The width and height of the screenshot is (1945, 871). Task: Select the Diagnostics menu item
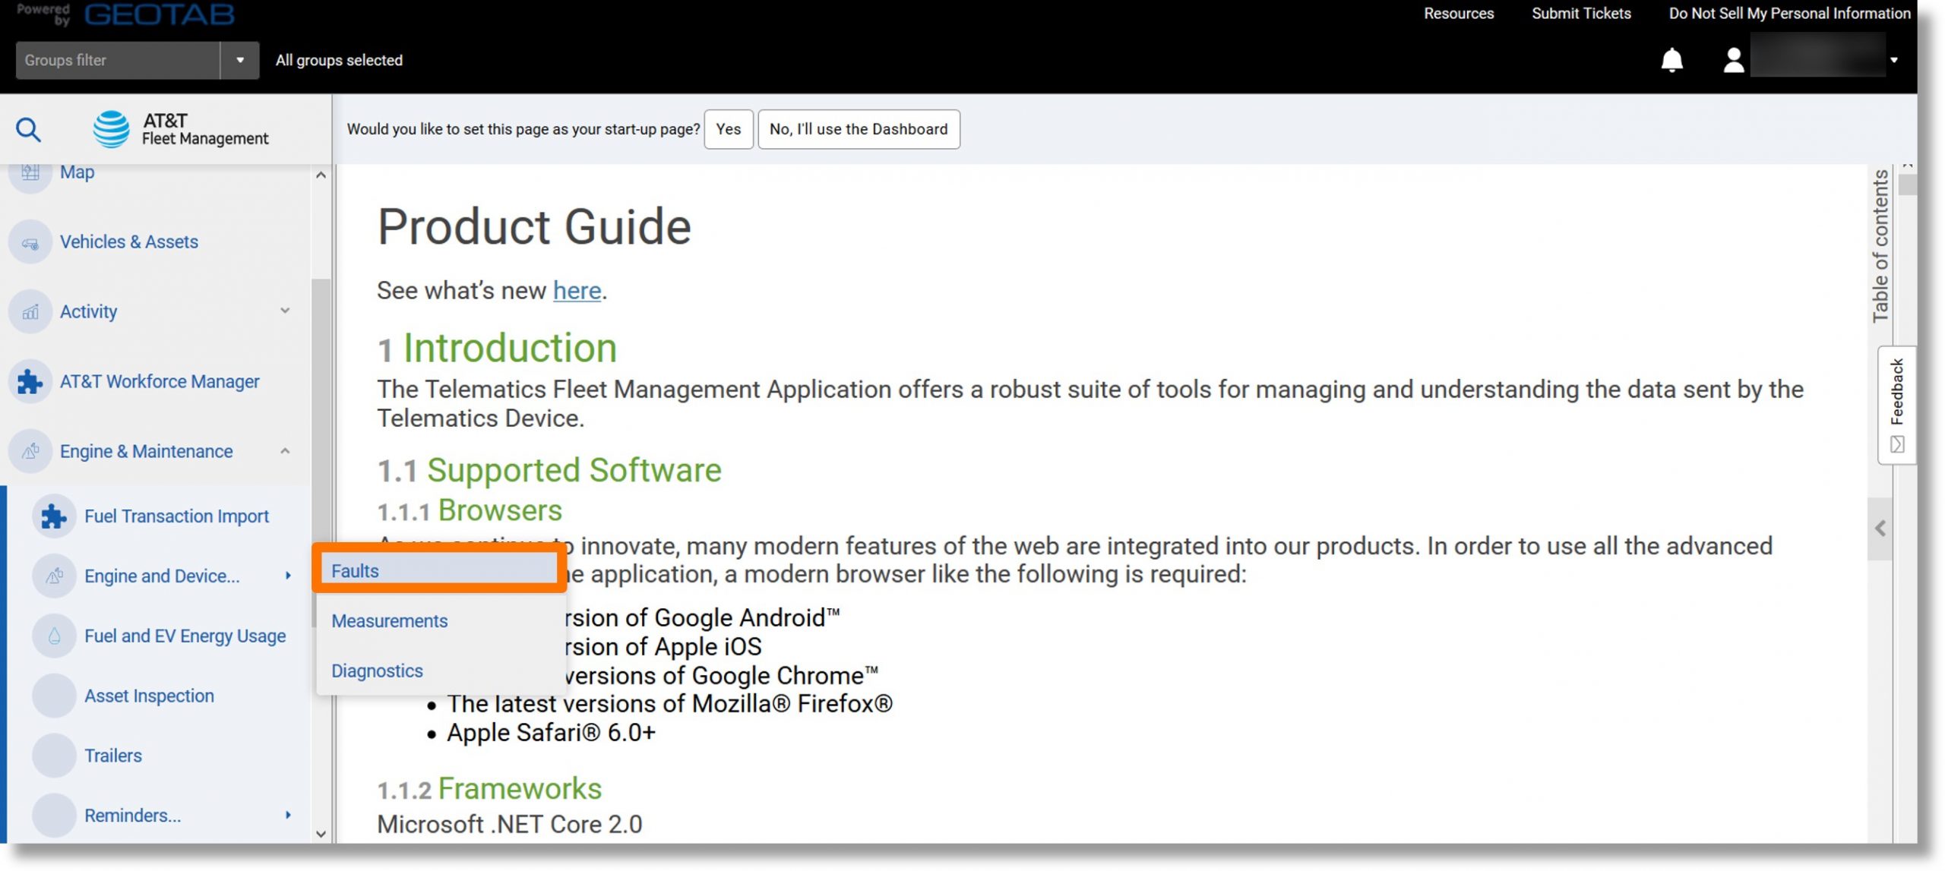point(377,671)
